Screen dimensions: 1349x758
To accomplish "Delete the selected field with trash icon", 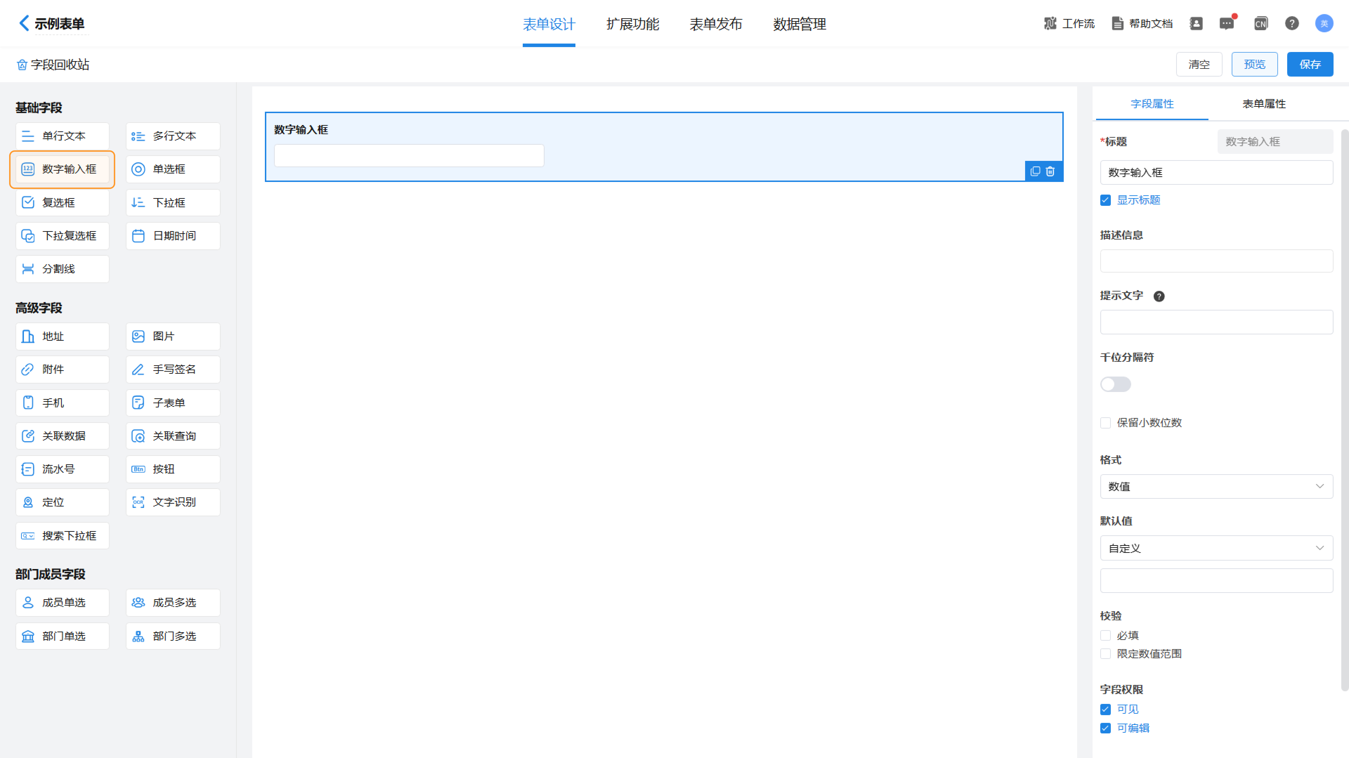I will (x=1050, y=171).
